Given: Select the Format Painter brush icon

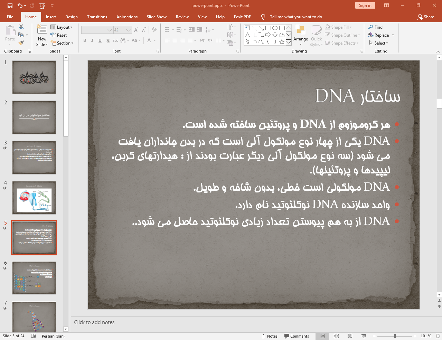Looking at the screenshot, I should tap(21, 43).
